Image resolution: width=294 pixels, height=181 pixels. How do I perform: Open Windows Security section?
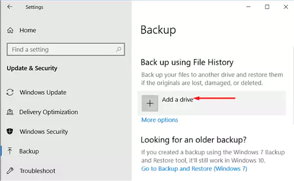click(44, 132)
